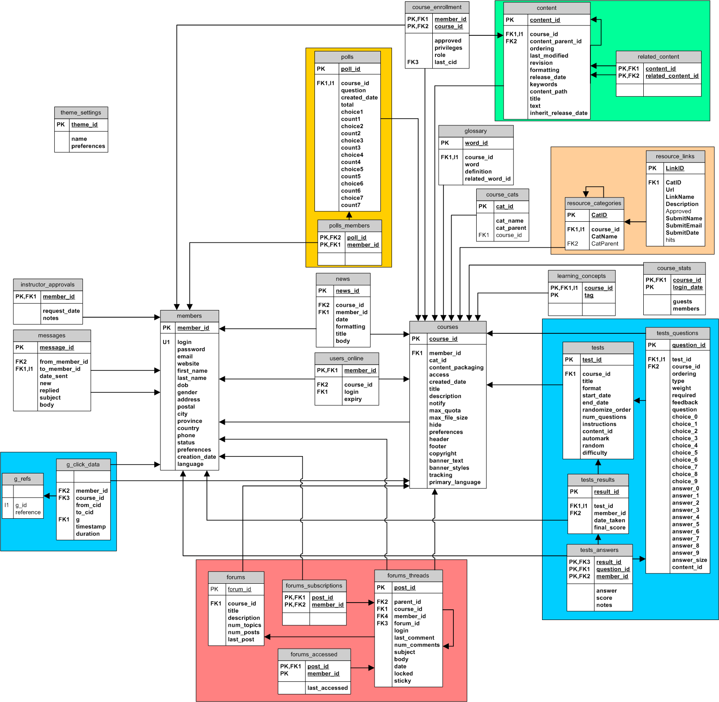Select the members table header

[x=189, y=316]
